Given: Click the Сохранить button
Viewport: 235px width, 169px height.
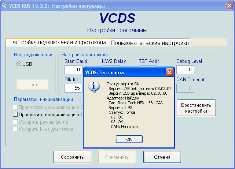Looking at the screenshot, I should (72, 157).
